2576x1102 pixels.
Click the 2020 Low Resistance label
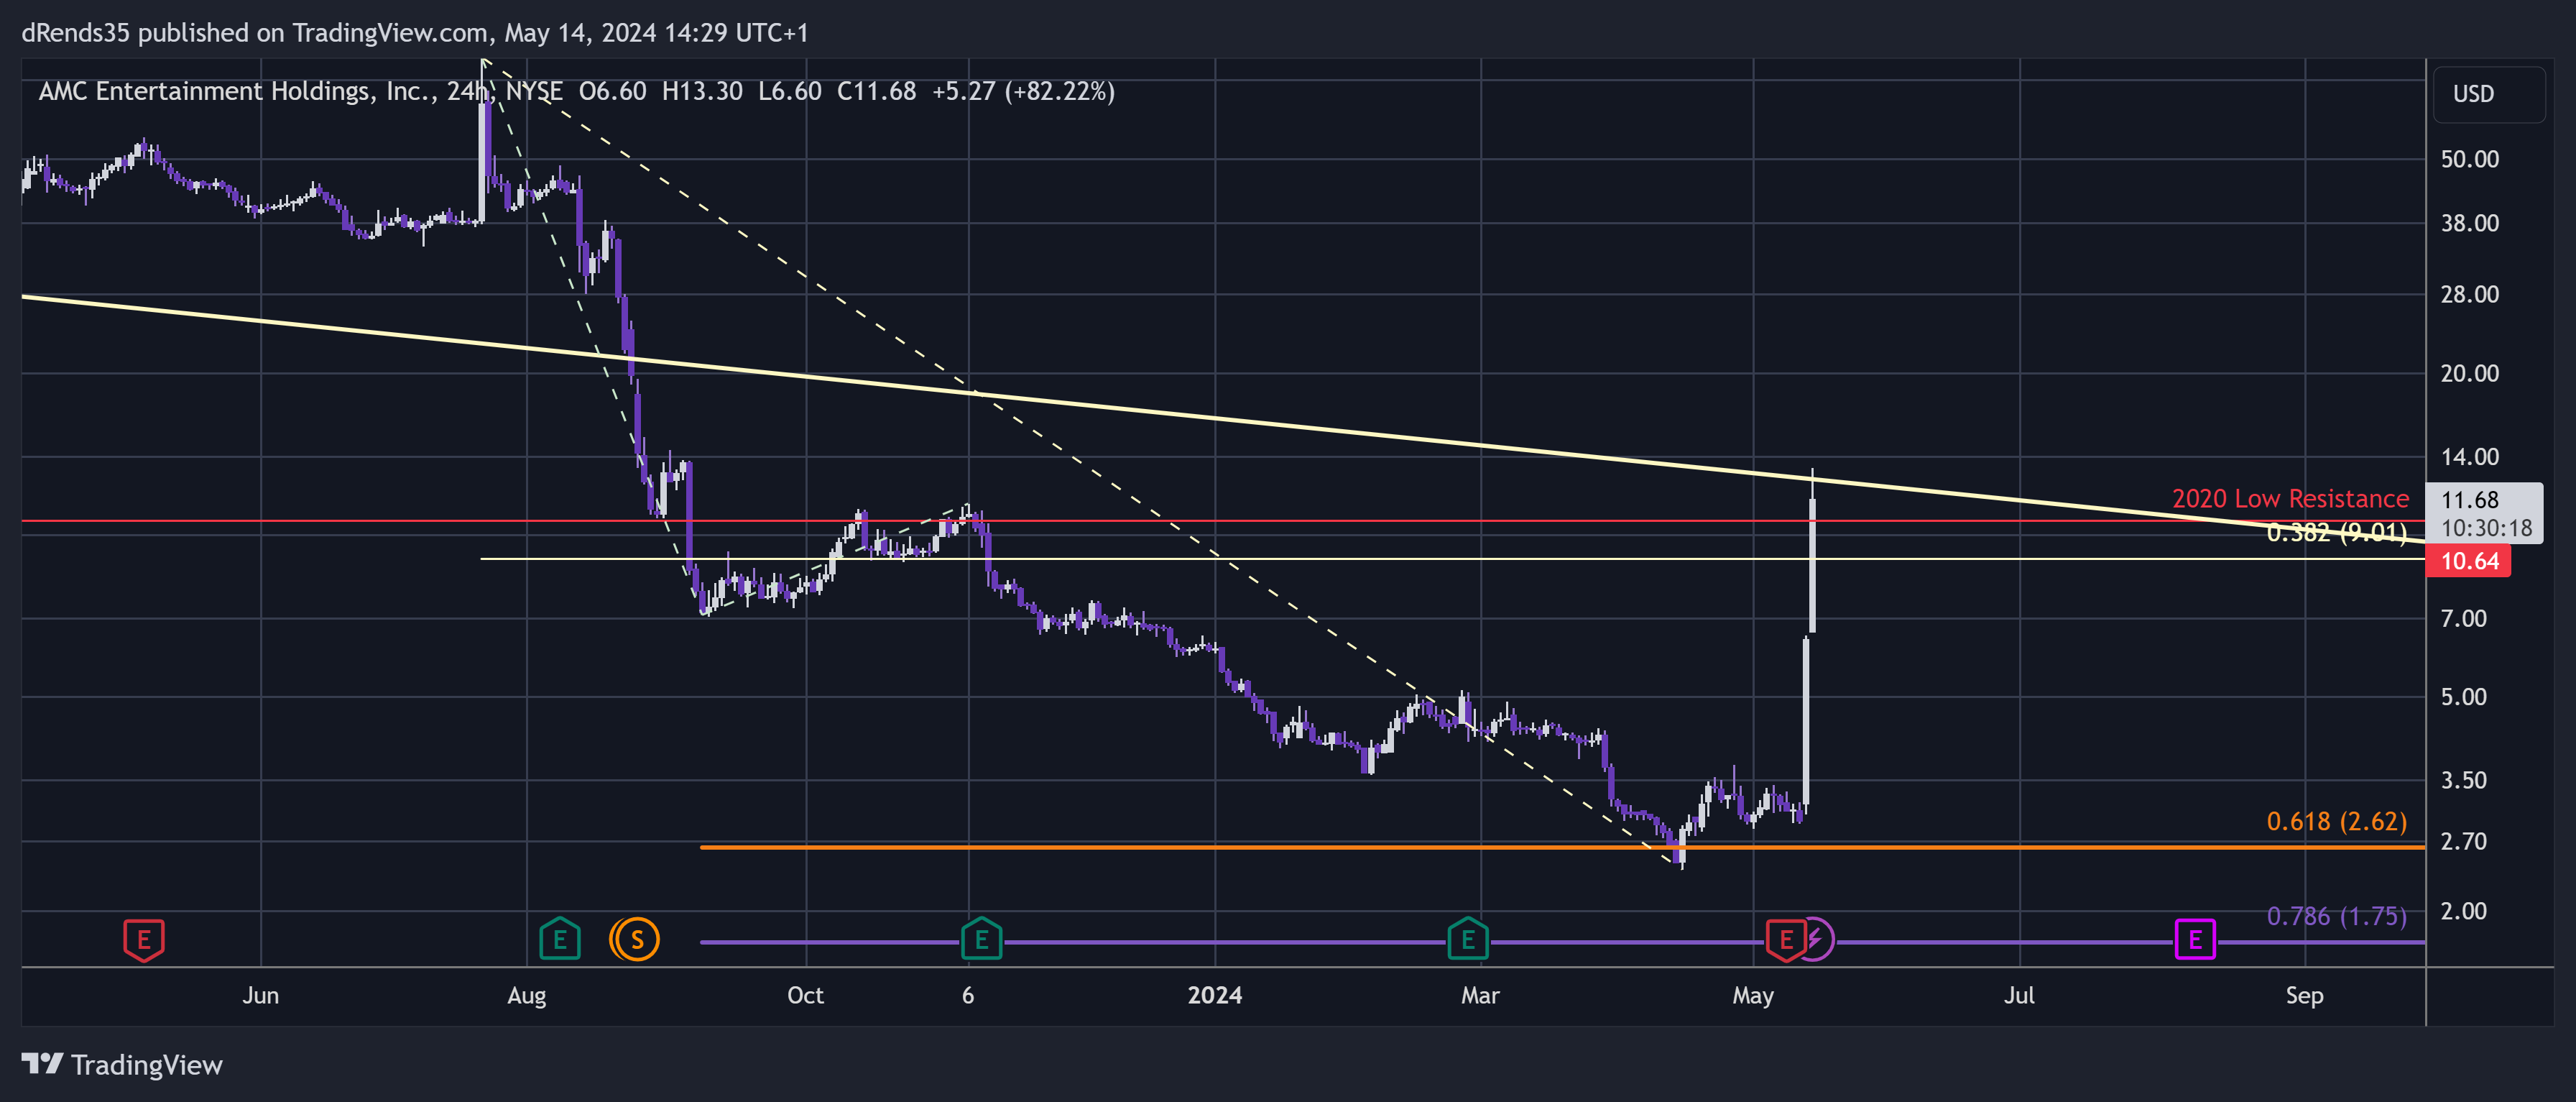[2290, 498]
